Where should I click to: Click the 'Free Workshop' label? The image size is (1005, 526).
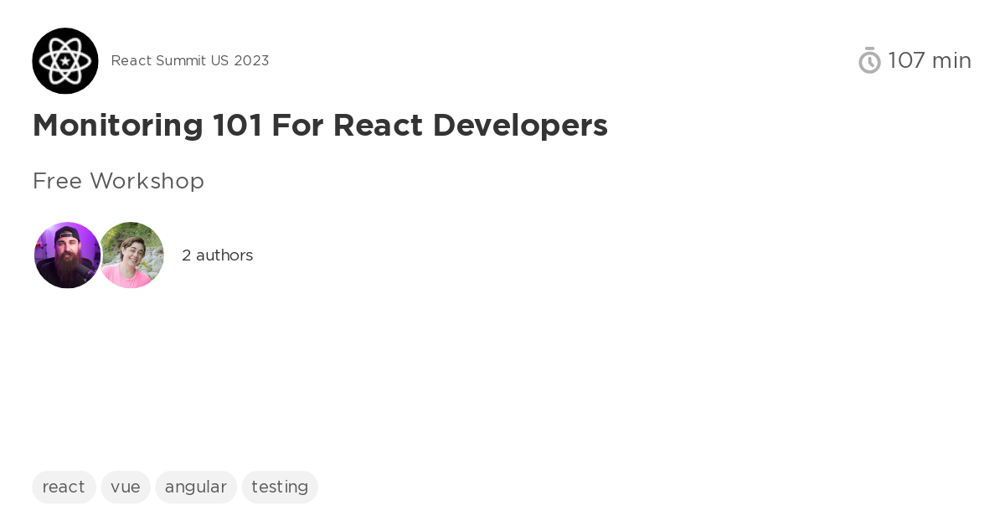118,181
